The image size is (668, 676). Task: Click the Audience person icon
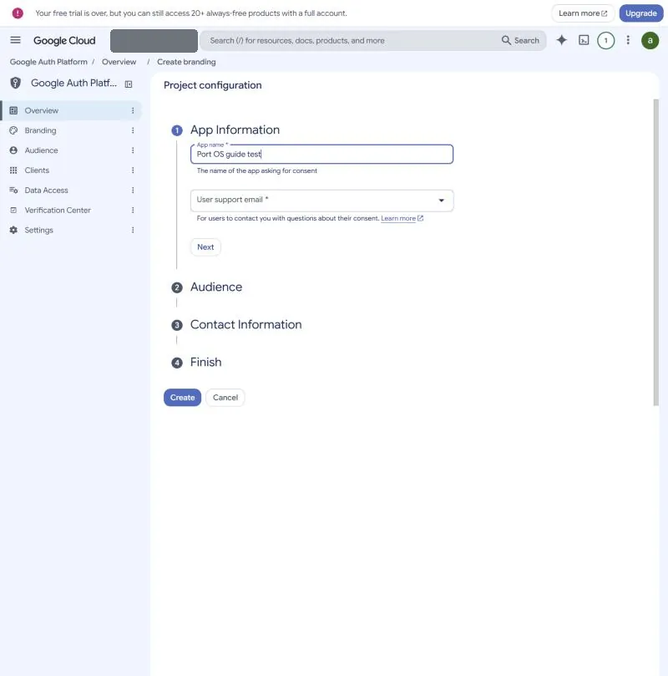pos(13,150)
